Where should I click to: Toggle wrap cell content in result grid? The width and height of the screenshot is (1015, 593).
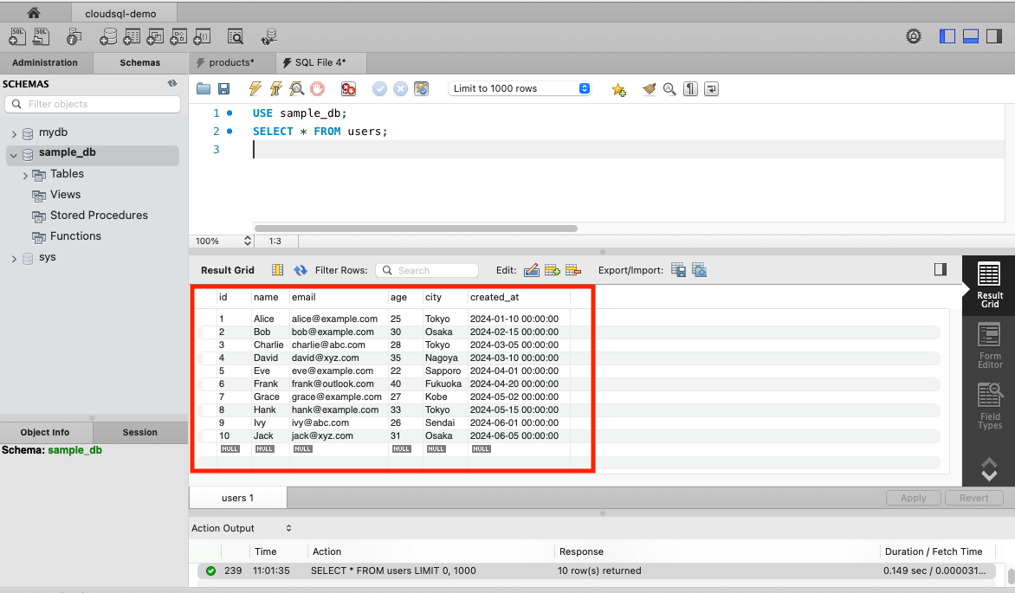click(278, 270)
